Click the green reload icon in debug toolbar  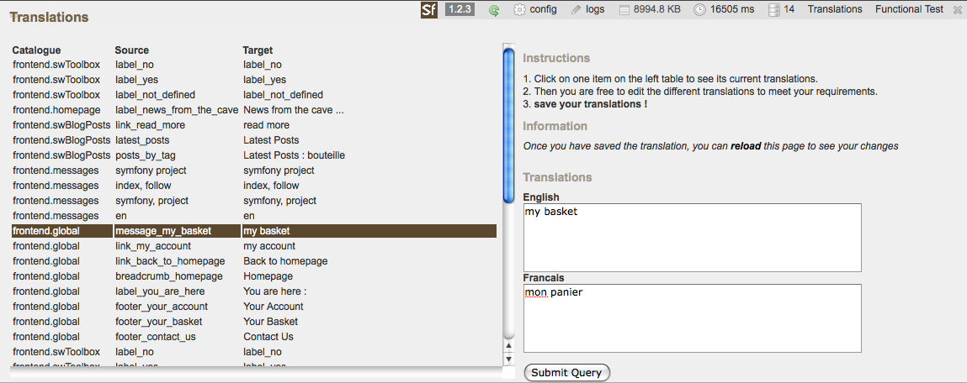coord(494,10)
